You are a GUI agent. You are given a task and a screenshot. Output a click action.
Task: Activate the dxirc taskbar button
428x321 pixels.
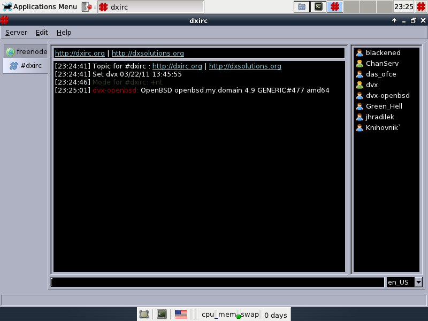pos(151,7)
